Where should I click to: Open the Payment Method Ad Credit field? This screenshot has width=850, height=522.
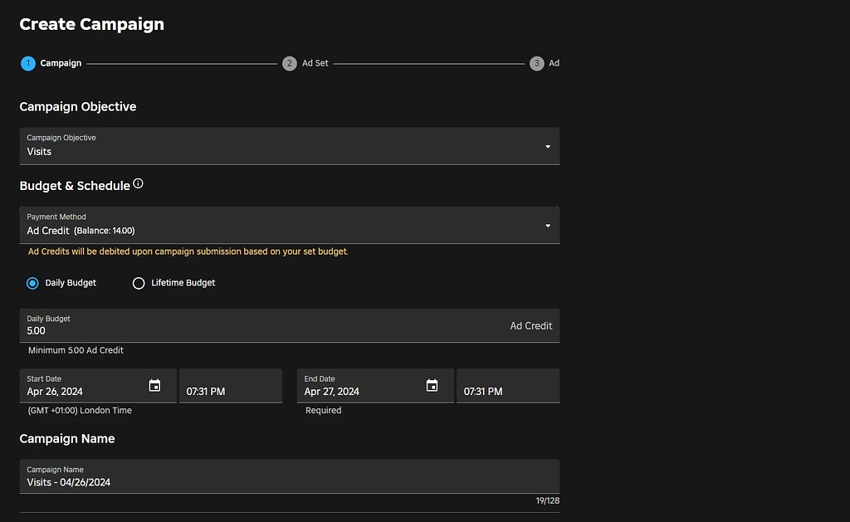click(x=290, y=225)
